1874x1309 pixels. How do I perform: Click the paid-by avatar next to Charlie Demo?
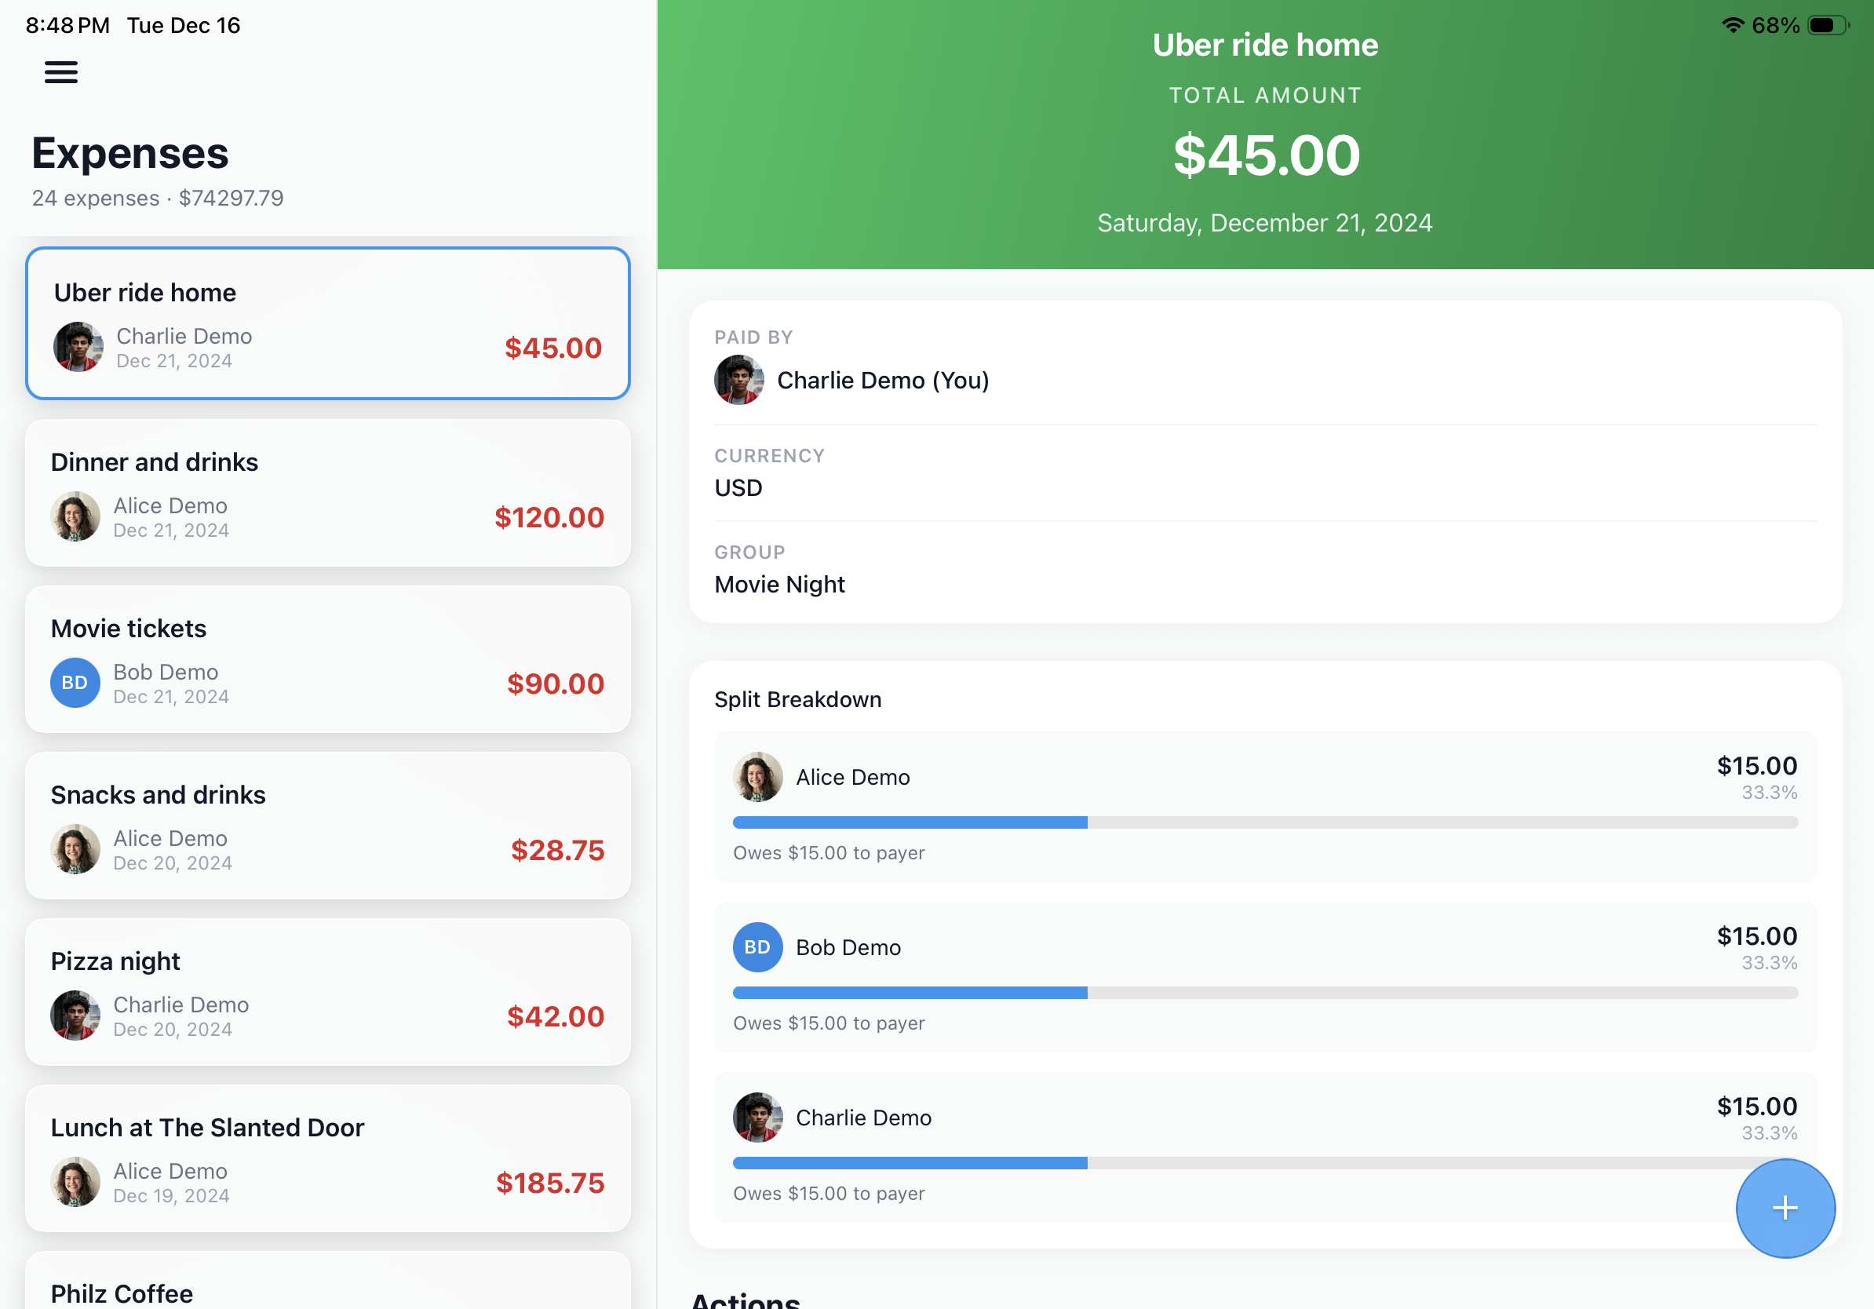738,380
